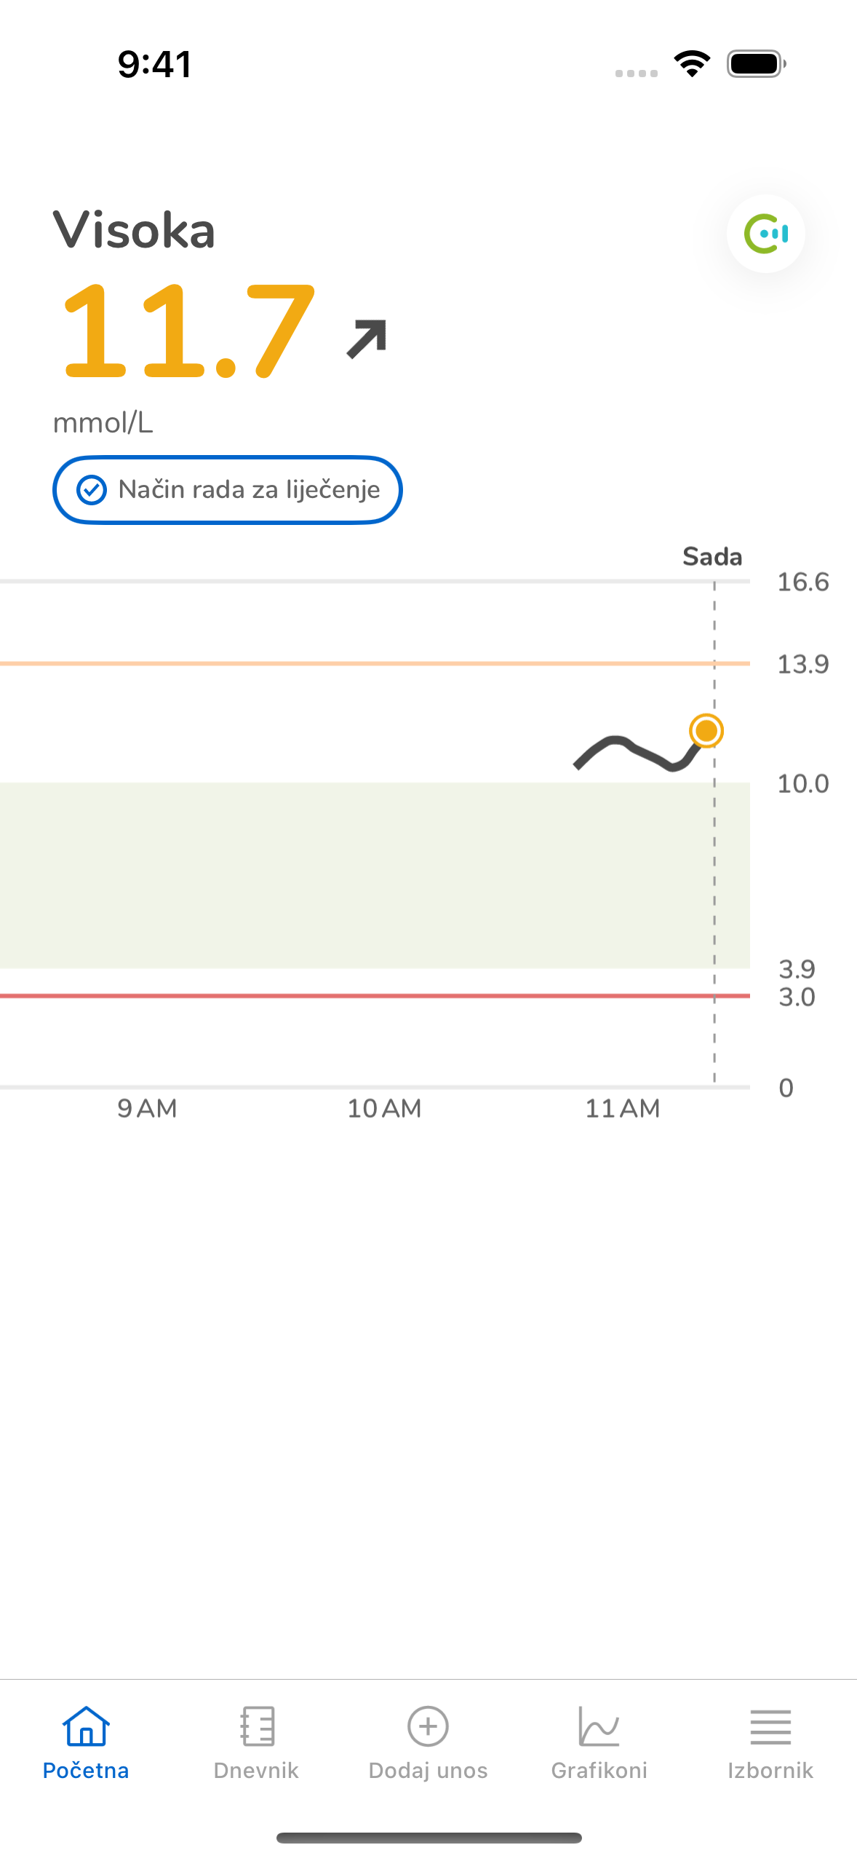Go to the Početna home tab
857x1861 pixels.
click(x=86, y=1742)
